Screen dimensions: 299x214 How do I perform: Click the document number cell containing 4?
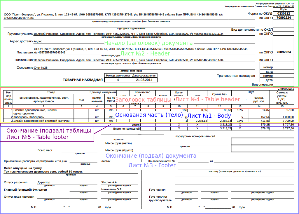pyautogui.click(x=118, y=80)
